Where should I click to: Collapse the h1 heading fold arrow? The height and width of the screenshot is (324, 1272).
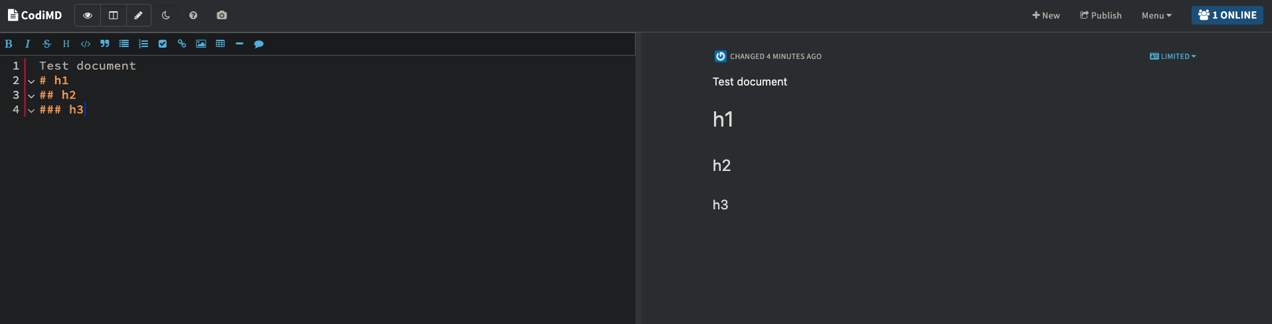tap(31, 81)
